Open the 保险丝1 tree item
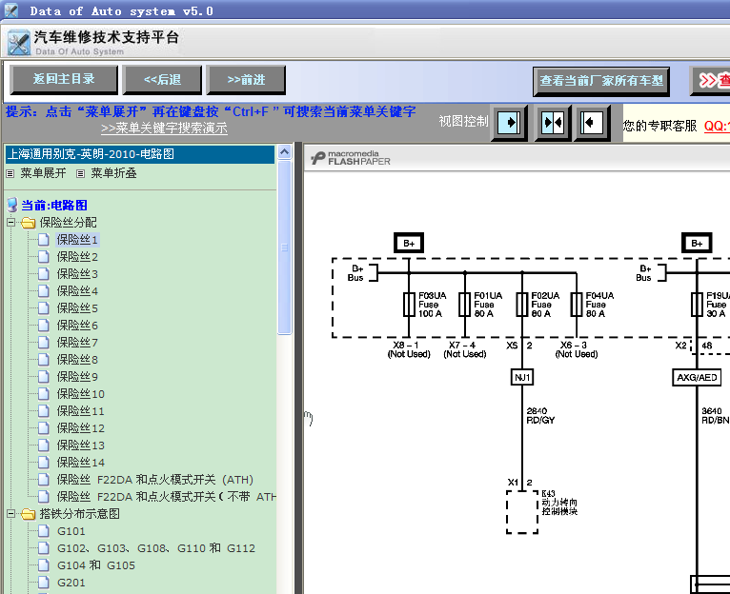Image resolution: width=730 pixels, height=594 pixels. 77,240
